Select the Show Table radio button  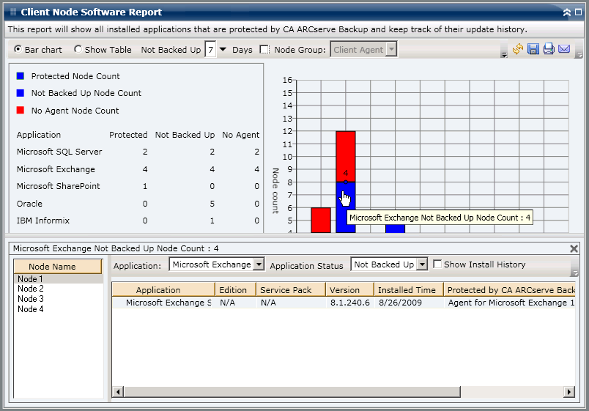(78, 50)
